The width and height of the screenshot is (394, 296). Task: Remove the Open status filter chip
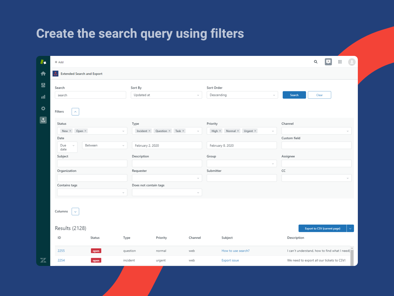[x=86, y=131]
